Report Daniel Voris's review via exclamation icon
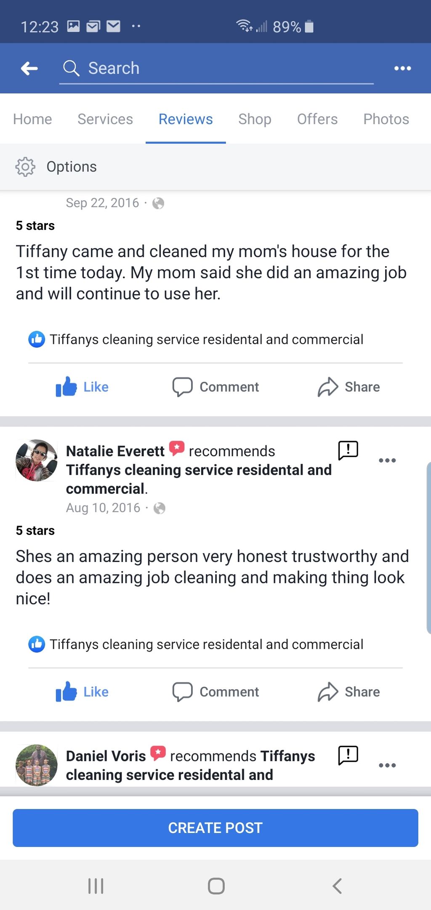This screenshot has width=431, height=910. pos(348,755)
